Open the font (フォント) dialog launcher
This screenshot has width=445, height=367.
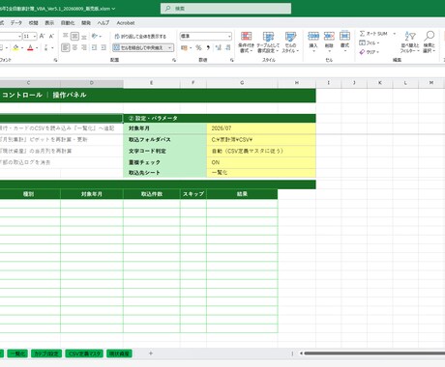tap(55, 60)
